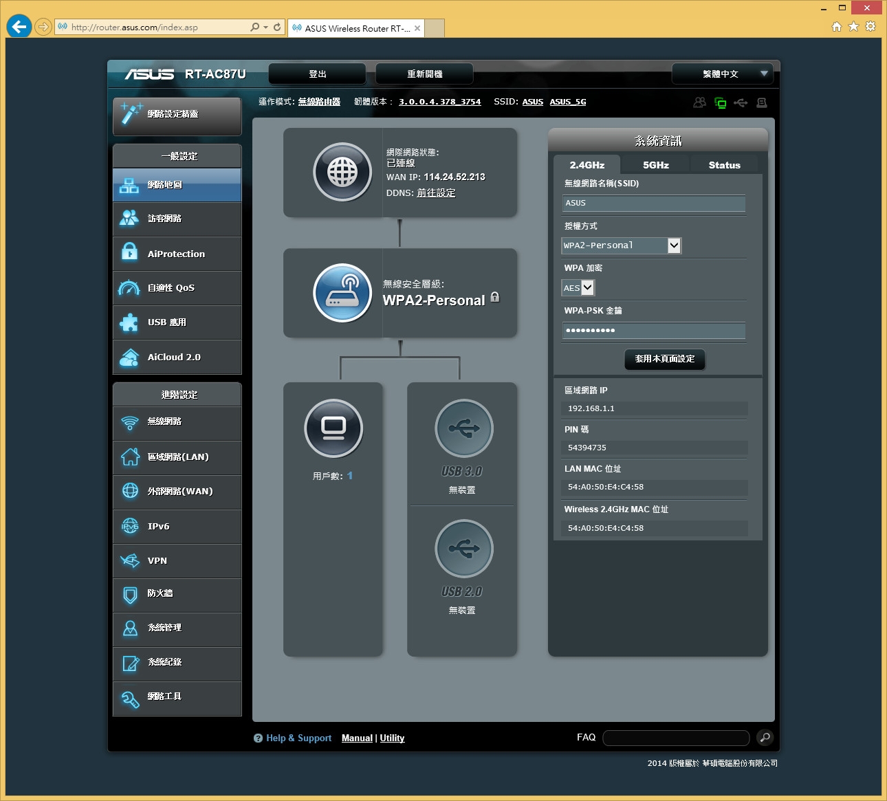Open Firewall shield icon
887x801 pixels.
pos(130,594)
